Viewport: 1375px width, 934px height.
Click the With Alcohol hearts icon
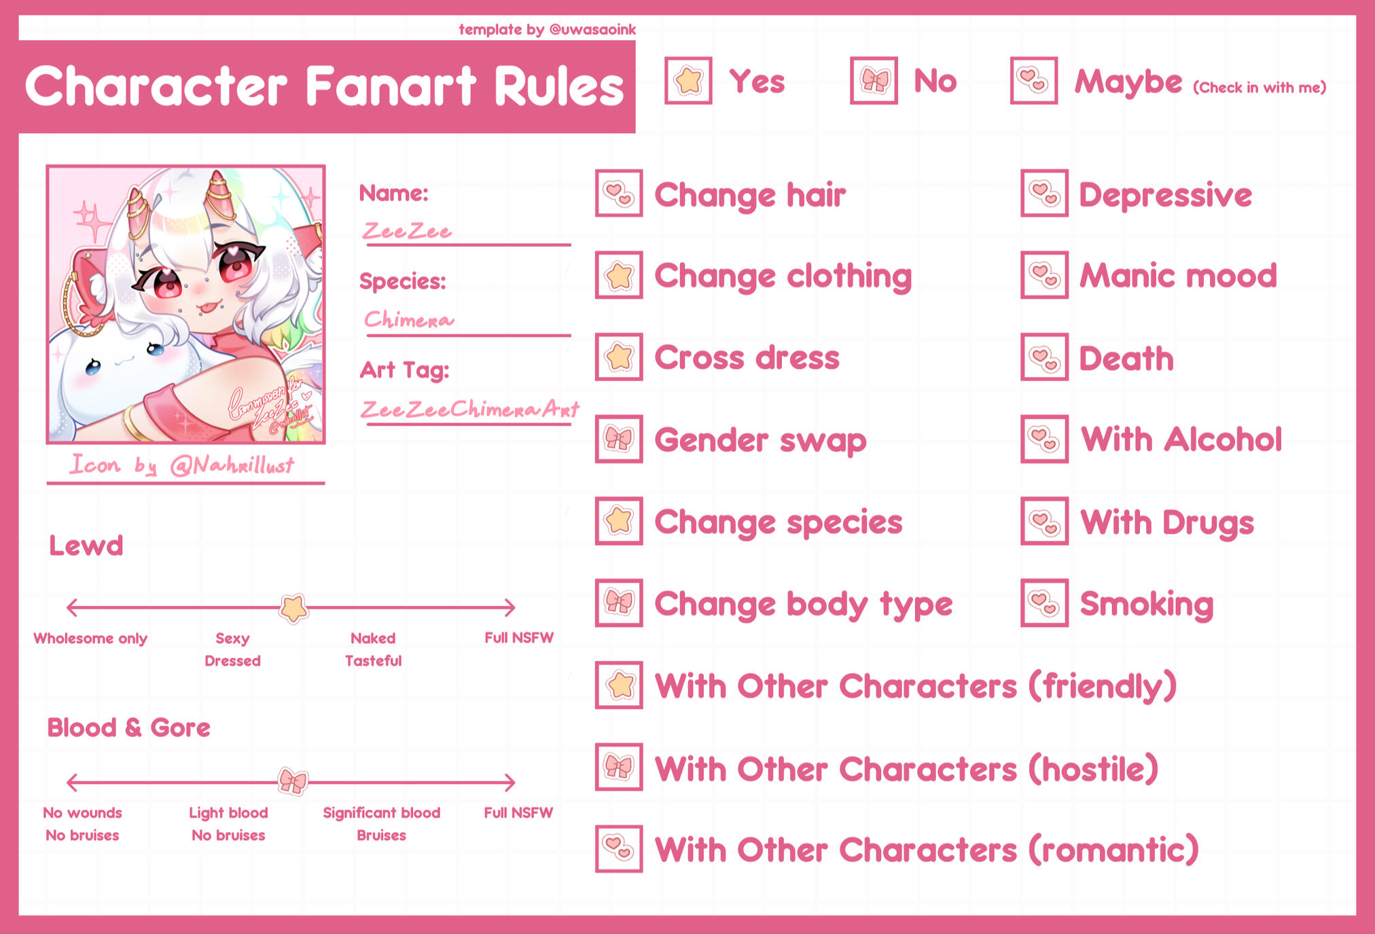pos(1044,439)
